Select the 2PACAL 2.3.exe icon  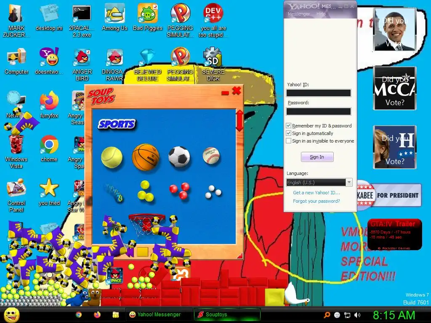coord(82,20)
